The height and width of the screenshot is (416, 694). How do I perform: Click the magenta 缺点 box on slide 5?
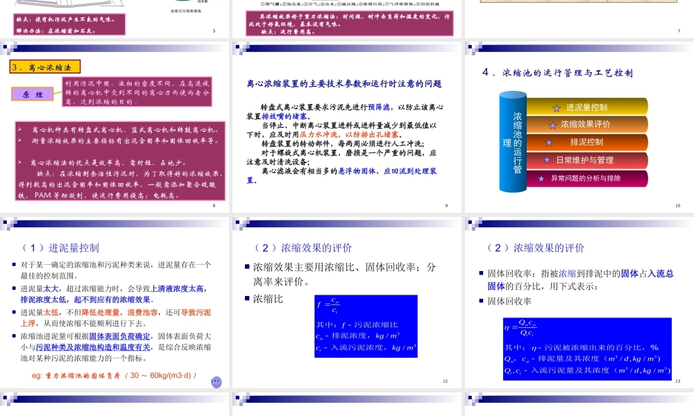point(70,24)
